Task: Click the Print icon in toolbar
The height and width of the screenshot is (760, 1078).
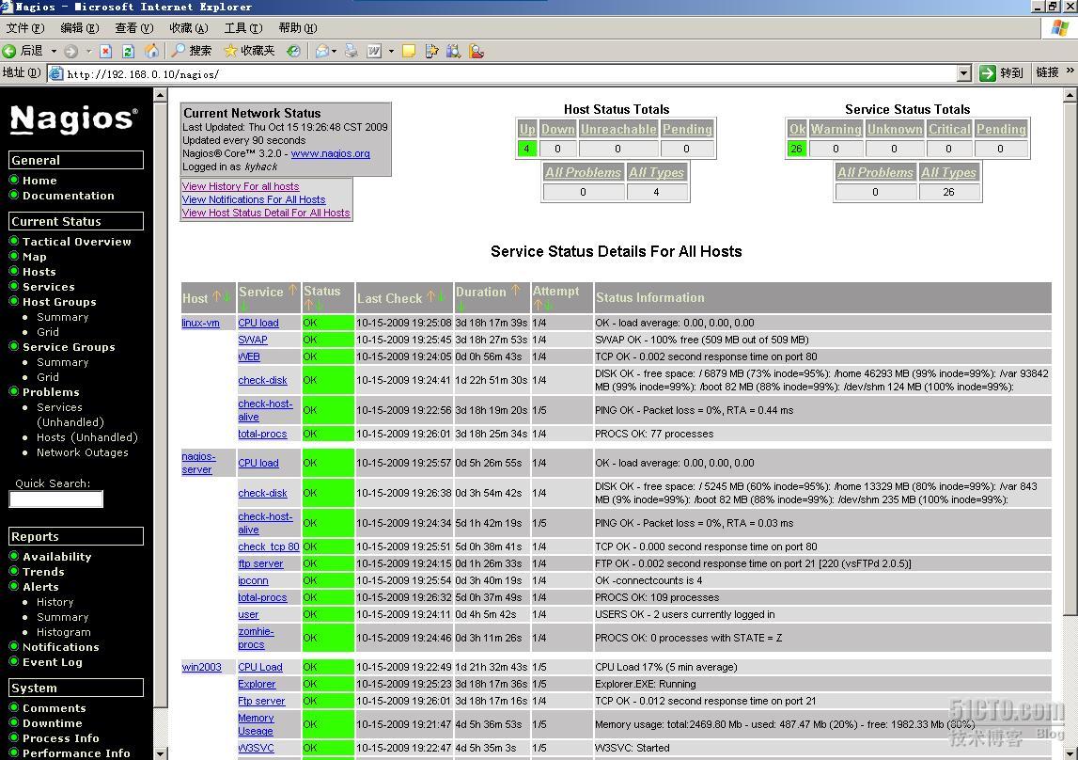Action: tap(352, 51)
